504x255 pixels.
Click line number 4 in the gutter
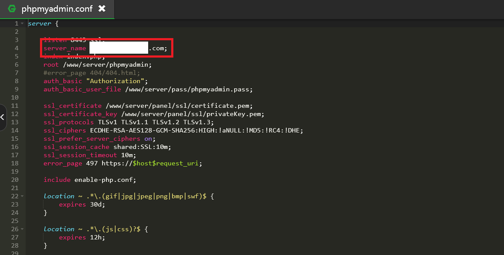16,48
